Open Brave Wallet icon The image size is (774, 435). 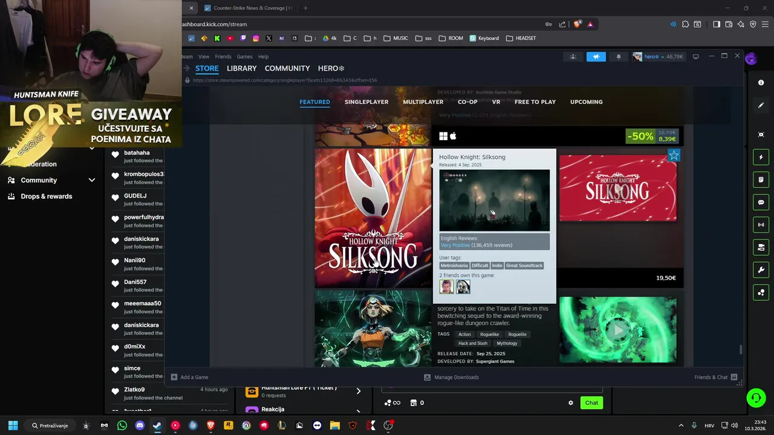[x=729, y=24]
